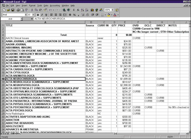Select row 18 header
The height and width of the screenshot is (139, 191).
pos(3,79)
